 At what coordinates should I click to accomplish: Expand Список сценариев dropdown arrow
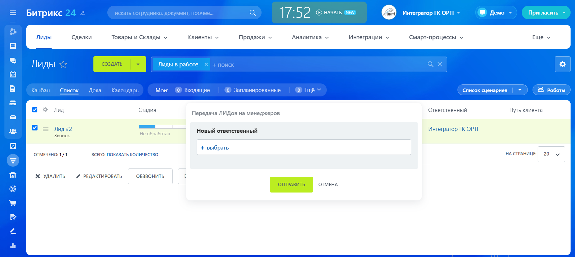click(x=520, y=90)
